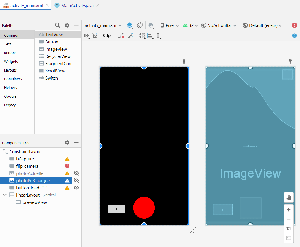Open the Component Tree gear settings
300x247 pixels.
[x=67, y=142]
